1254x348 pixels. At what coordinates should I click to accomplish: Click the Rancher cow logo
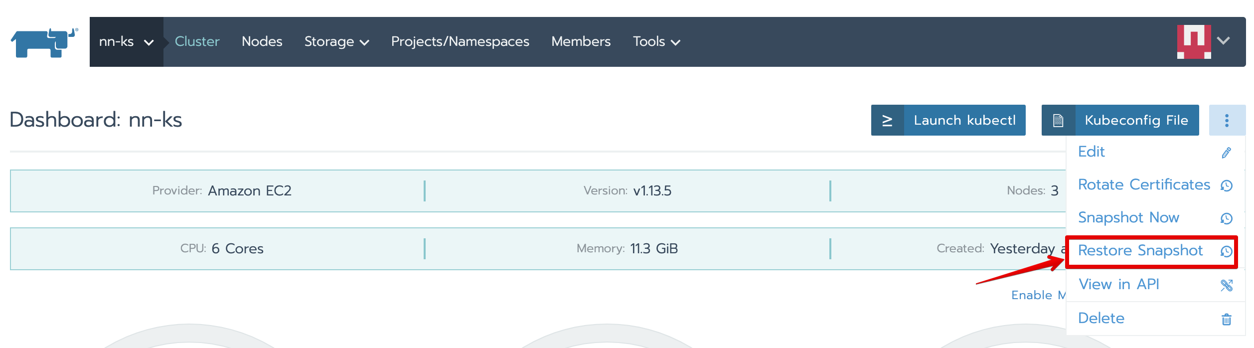[44, 42]
